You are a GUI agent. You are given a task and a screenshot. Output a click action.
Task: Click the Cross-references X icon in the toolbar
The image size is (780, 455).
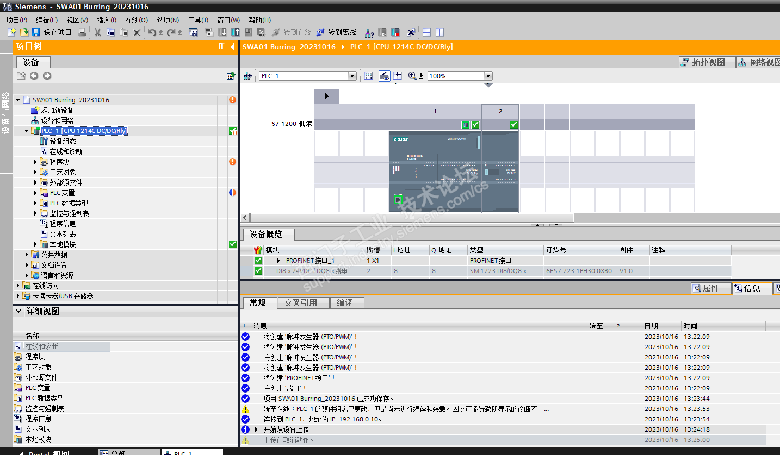(411, 33)
